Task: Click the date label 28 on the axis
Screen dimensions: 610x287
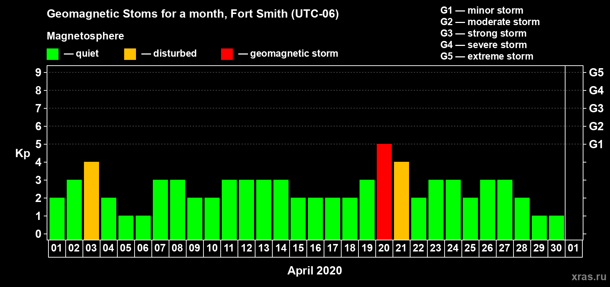Action: click(x=522, y=248)
